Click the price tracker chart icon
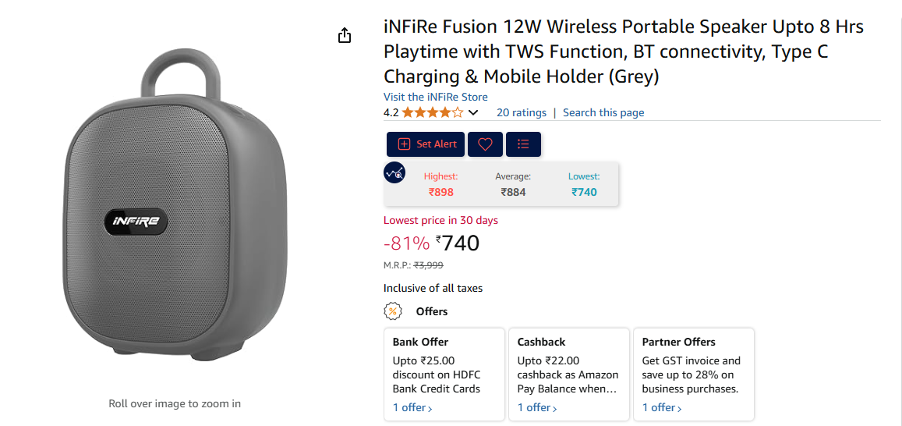The height and width of the screenshot is (426, 902). click(x=394, y=172)
